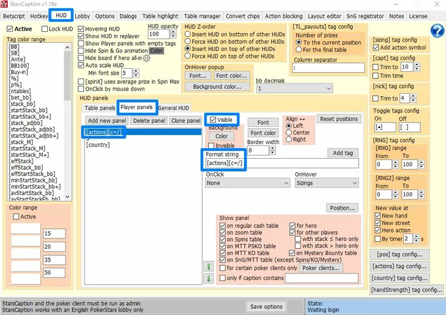Enable Show Player panels with empty tags
The height and width of the screenshot is (315, 446).
81,43
